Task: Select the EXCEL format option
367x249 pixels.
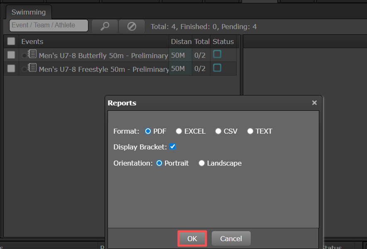Action: click(179, 131)
